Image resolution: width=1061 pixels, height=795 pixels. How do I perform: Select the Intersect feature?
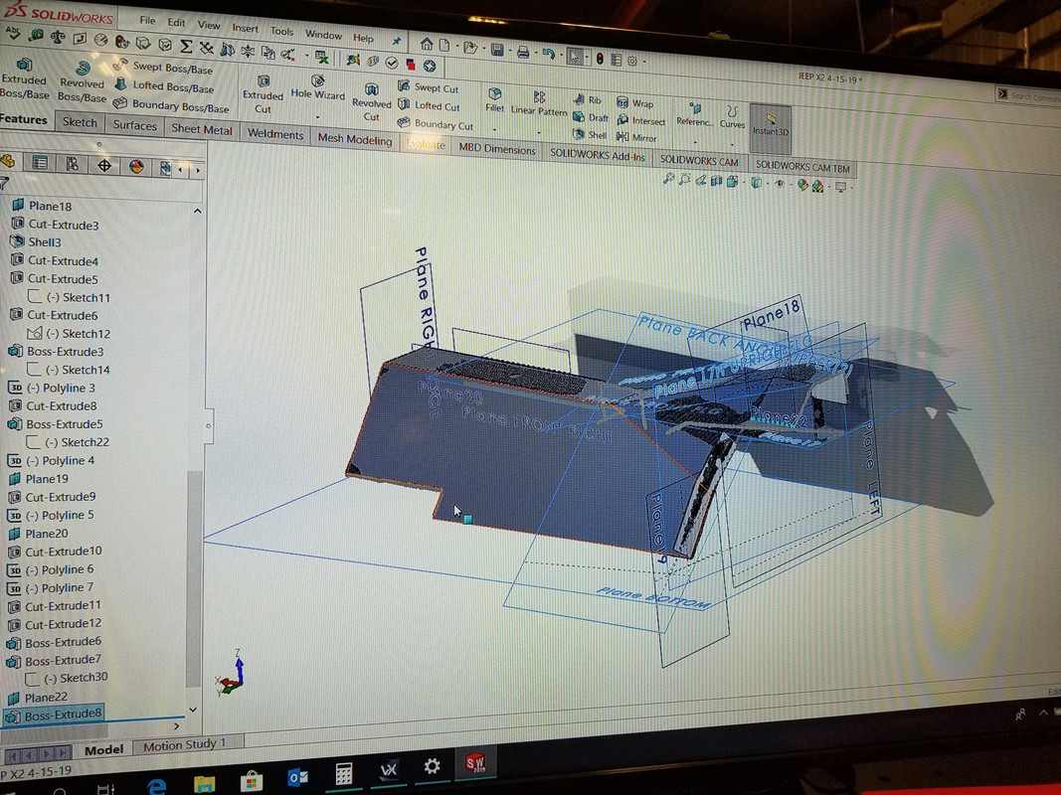coord(640,120)
